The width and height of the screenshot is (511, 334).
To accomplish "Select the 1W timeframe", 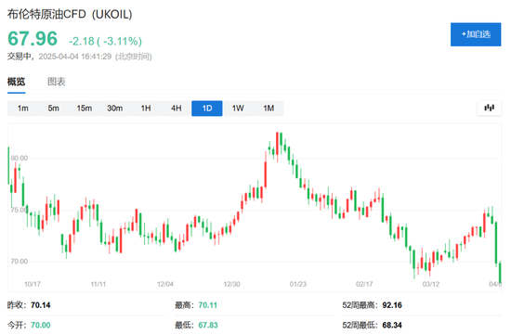I will tap(238, 108).
